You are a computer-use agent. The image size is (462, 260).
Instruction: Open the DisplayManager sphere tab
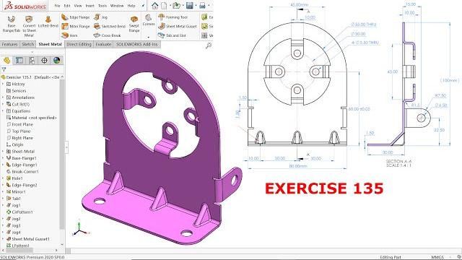tap(57, 61)
